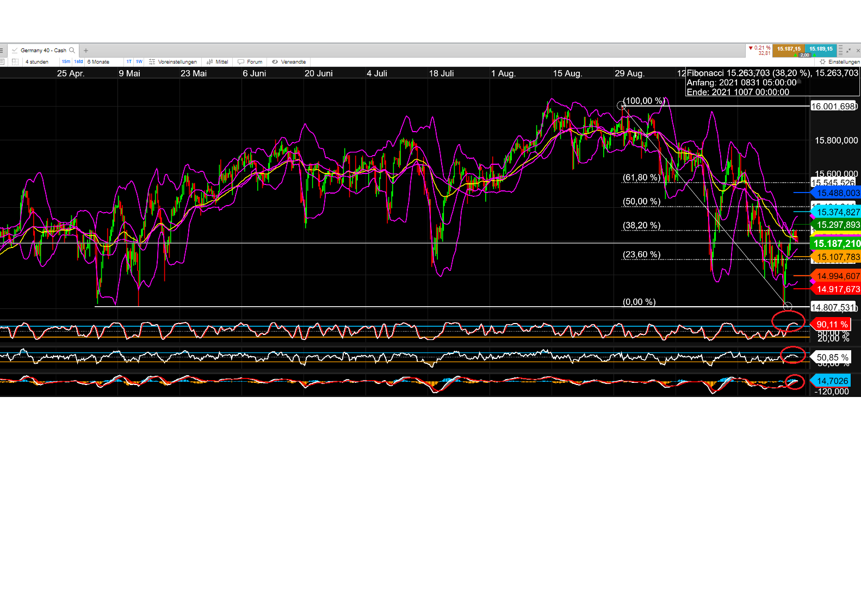Add a new chart tab with plus
Screen dimensions: 861x608
tap(86, 51)
